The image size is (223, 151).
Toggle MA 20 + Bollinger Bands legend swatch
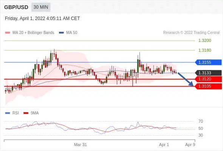point(8,33)
